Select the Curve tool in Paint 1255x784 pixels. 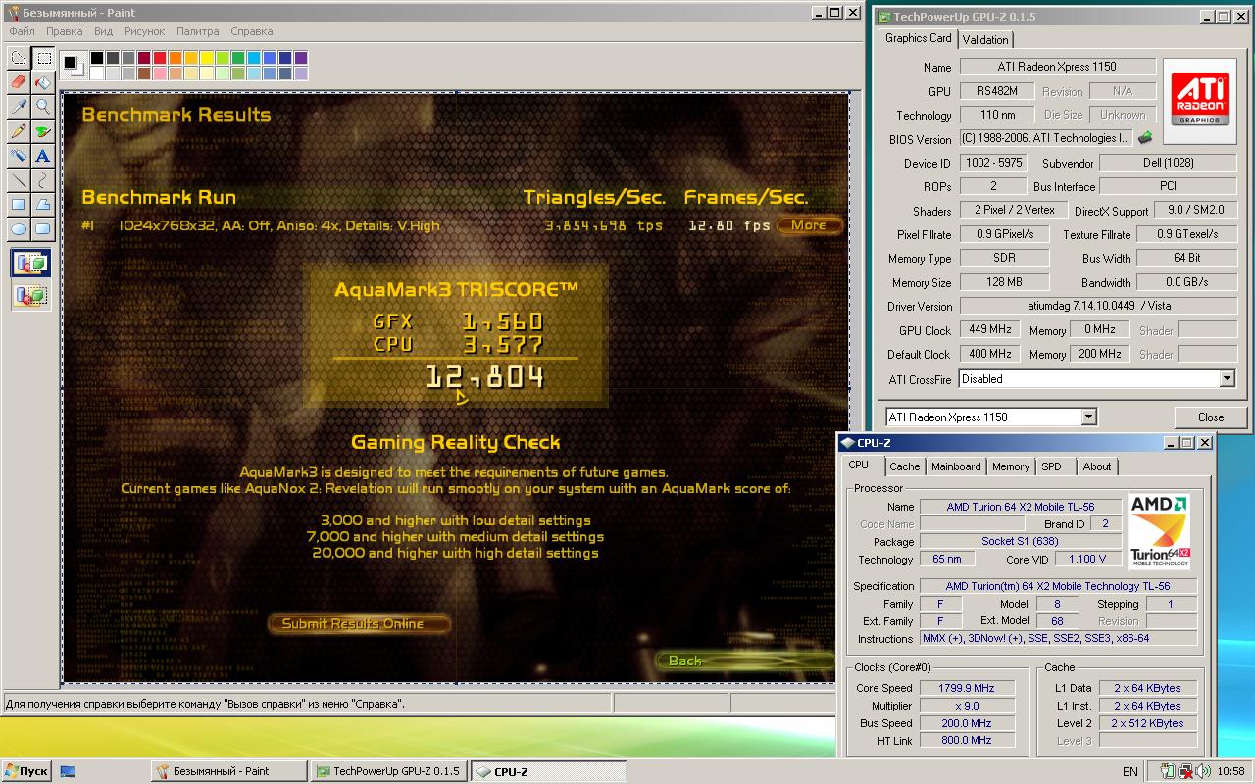point(43,180)
